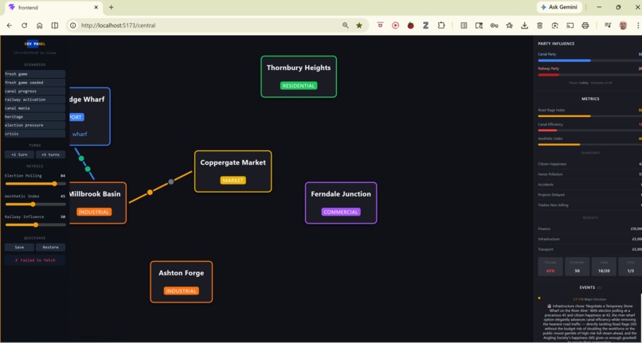
Task: Advance the game by +1 turn
Action: pos(19,154)
